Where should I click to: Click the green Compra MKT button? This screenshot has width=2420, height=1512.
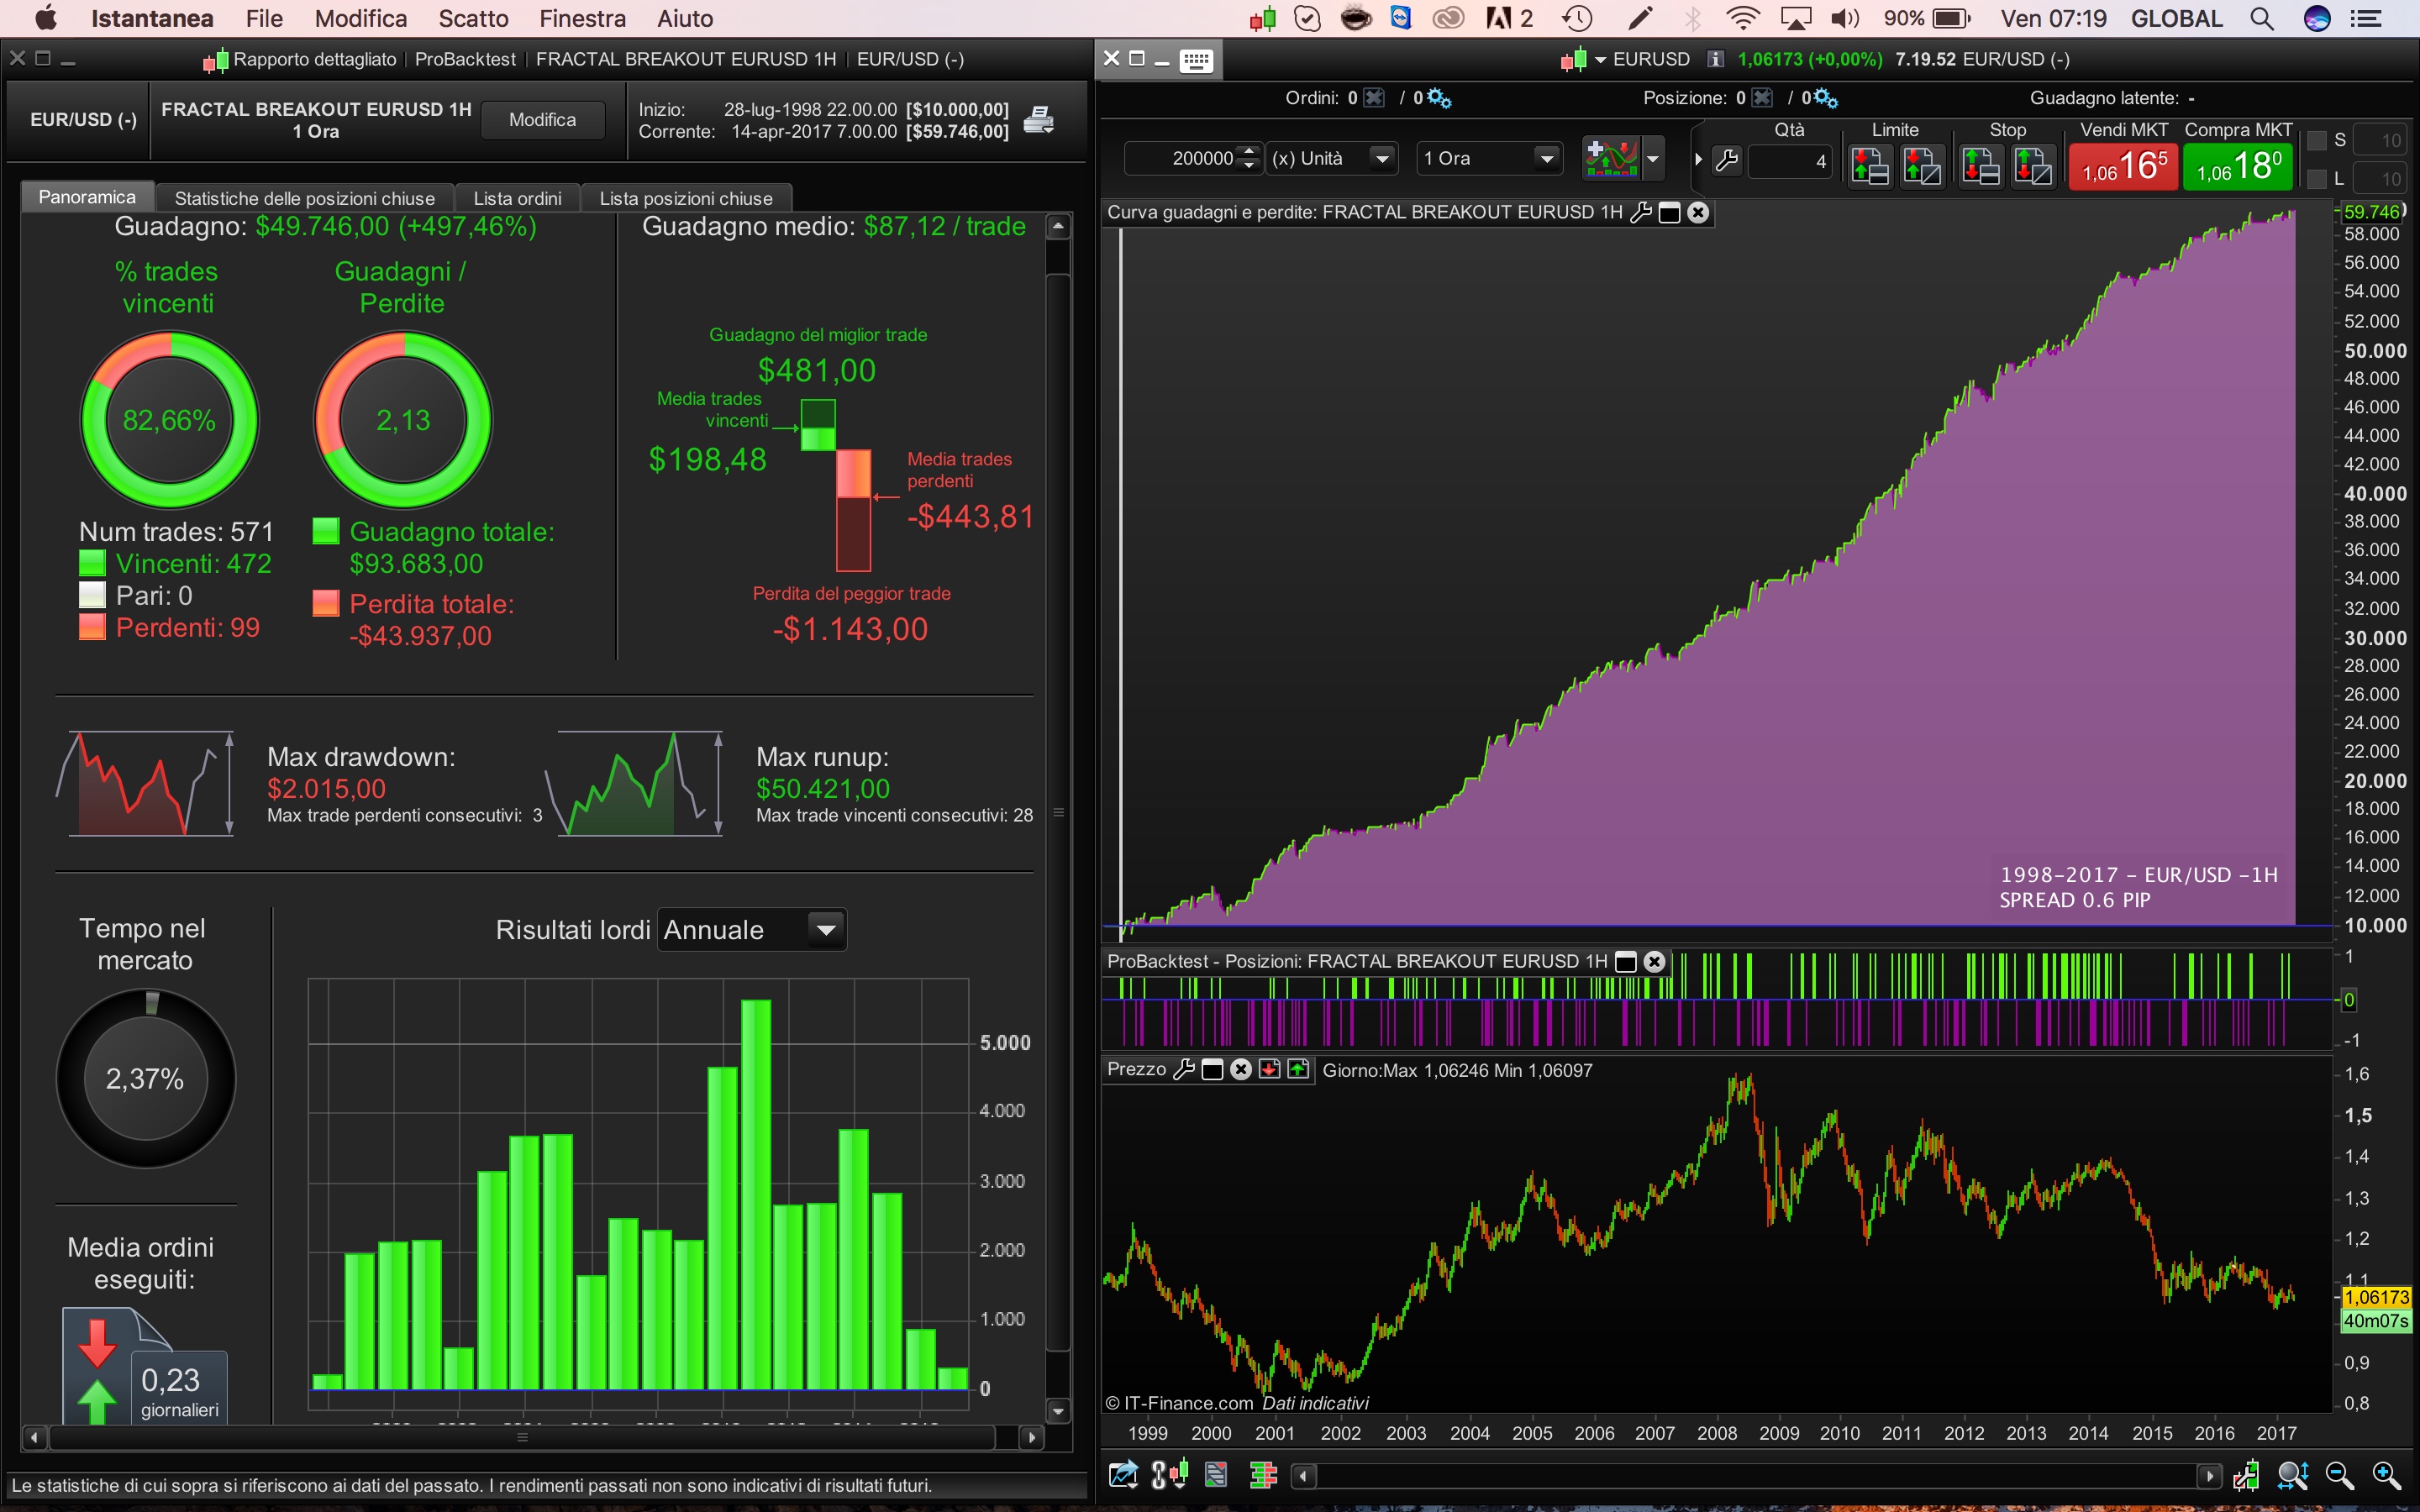(x=2237, y=165)
